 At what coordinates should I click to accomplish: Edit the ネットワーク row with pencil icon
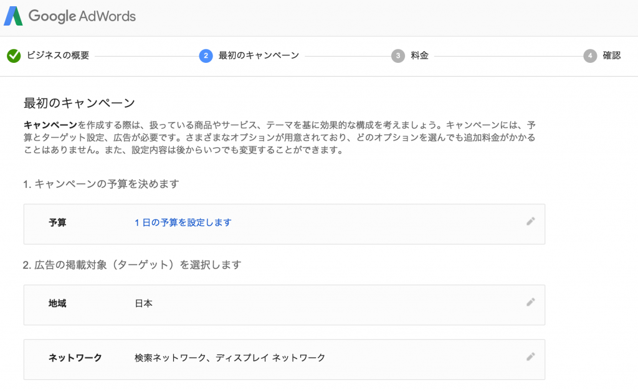(531, 357)
